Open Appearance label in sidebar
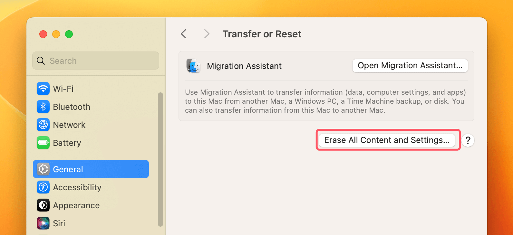 [x=76, y=205]
